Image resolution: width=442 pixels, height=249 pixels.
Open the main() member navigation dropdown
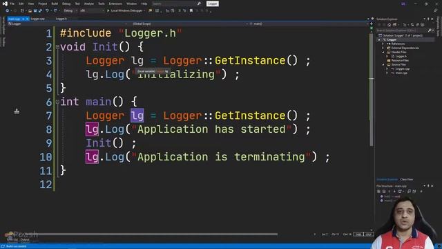click(x=309, y=24)
